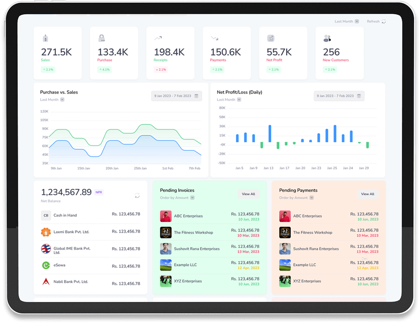Expand Last Month dropdown under Net Profit/Loss
420x323 pixels.
click(239, 100)
